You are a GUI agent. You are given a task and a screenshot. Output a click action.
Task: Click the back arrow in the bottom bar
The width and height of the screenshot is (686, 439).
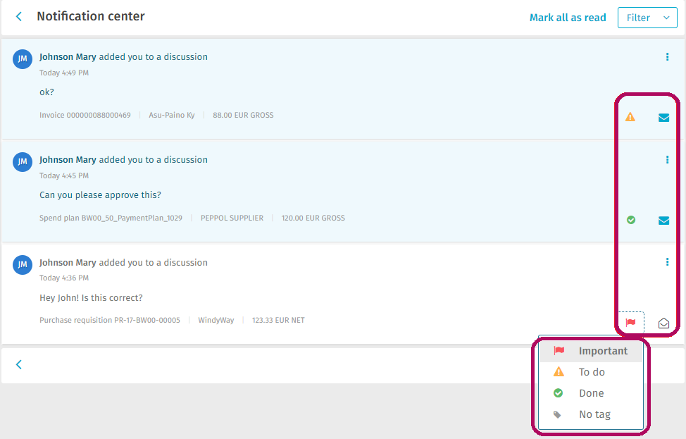coord(19,364)
